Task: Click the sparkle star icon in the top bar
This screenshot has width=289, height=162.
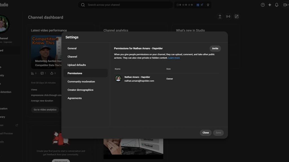Action: pos(270,5)
